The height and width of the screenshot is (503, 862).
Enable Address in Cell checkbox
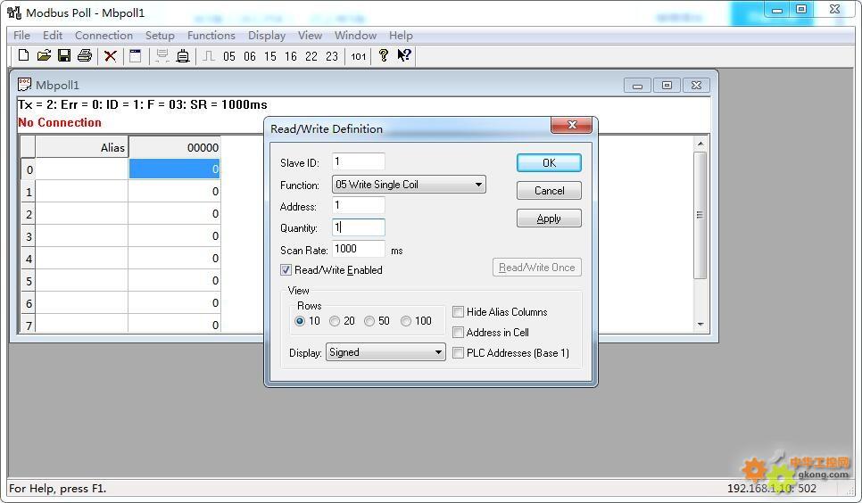[458, 332]
